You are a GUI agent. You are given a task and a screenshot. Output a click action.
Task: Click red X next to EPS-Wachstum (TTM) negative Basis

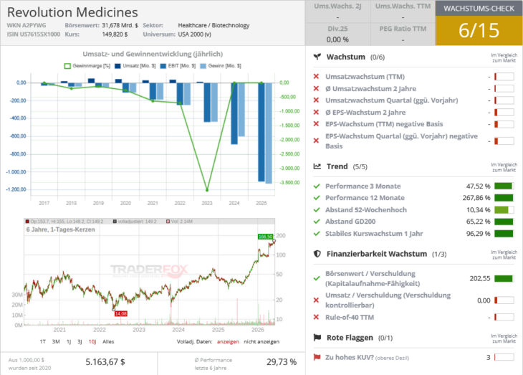[316, 124]
